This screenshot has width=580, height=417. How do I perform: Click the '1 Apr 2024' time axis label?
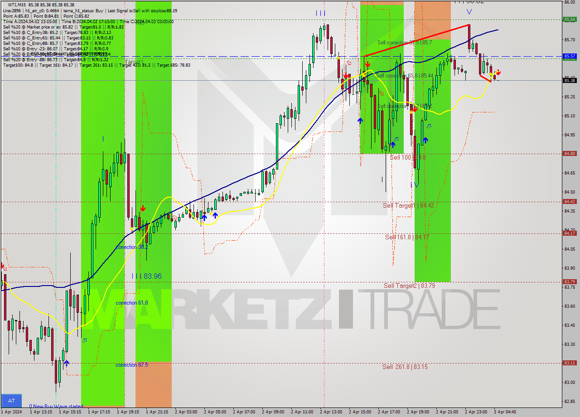click(11, 412)
